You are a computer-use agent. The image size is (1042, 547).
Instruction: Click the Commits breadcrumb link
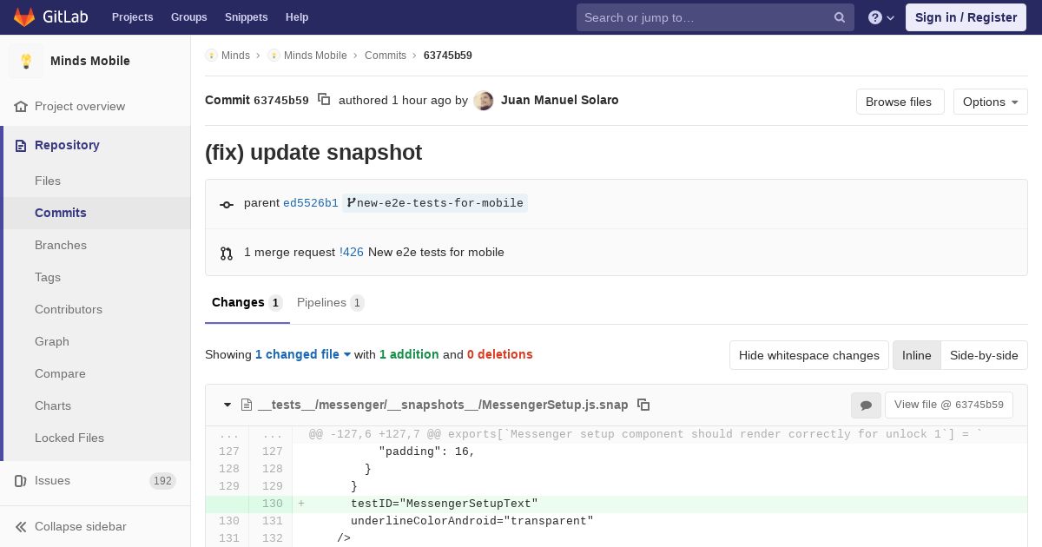click(386, 56)
